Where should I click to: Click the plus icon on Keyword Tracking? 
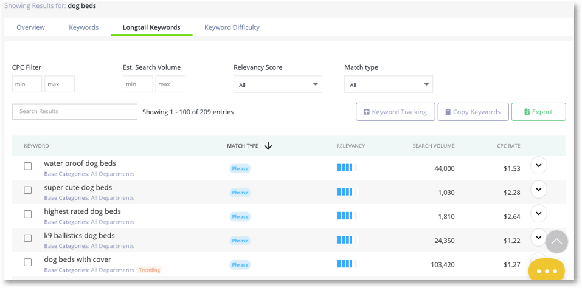(x=366, y=112)
